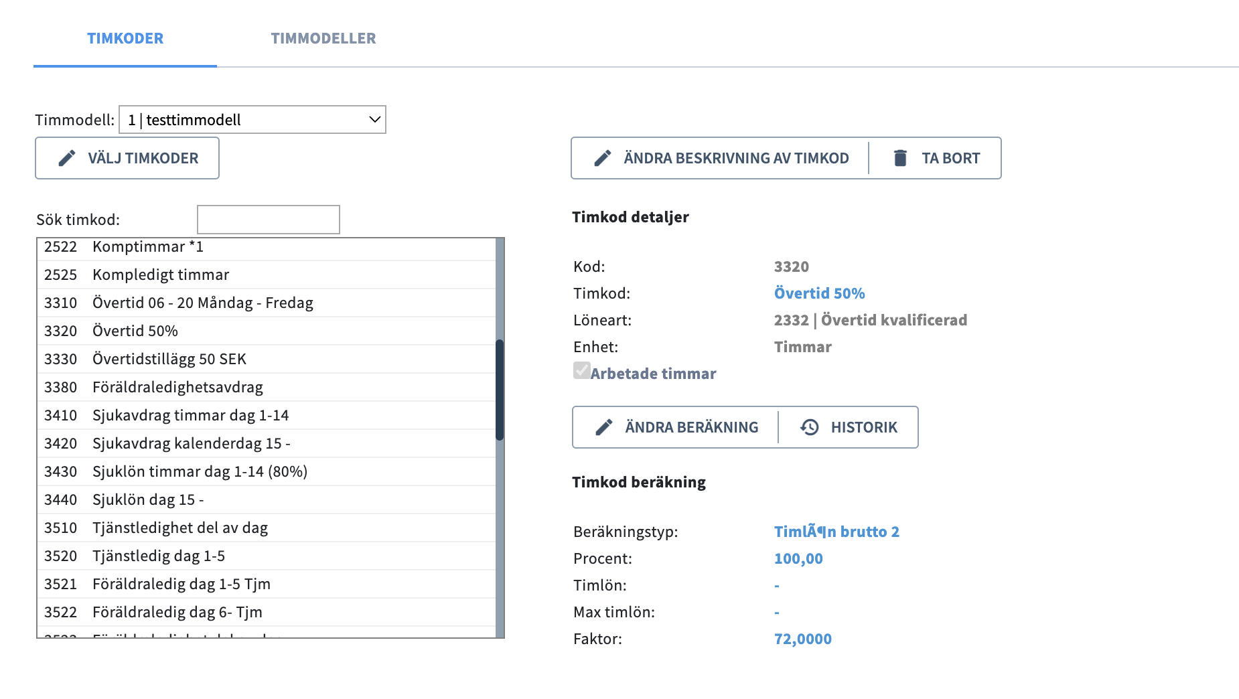Select row 3522 Föräldraledig dag 6- Tjm
1239x699 pixels.
[x=267, y=612]
